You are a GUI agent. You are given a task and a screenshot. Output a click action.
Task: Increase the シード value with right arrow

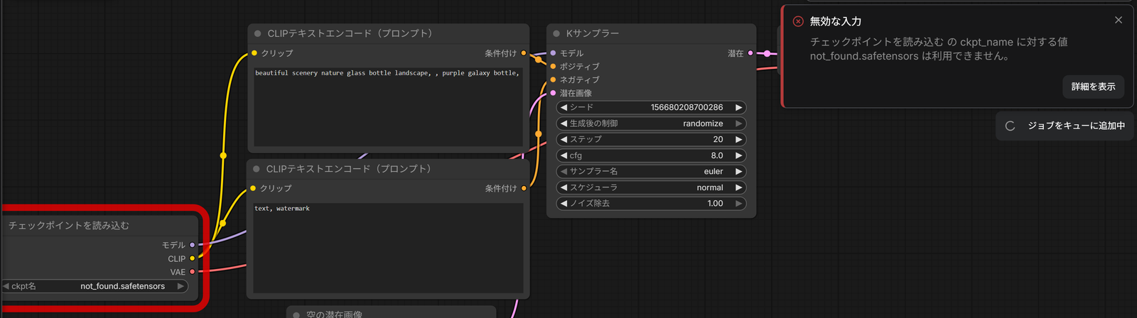738,107
